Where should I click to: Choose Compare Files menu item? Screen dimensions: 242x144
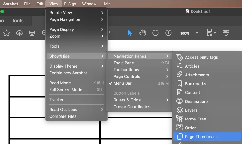pos(76,116)
